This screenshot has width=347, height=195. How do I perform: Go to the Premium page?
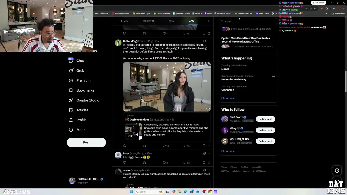click(x=79, y=80)
